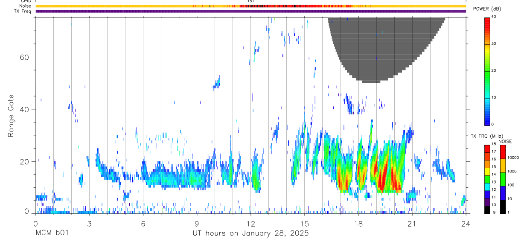Select the cyan segment of the TX FRQ legend

487,187
